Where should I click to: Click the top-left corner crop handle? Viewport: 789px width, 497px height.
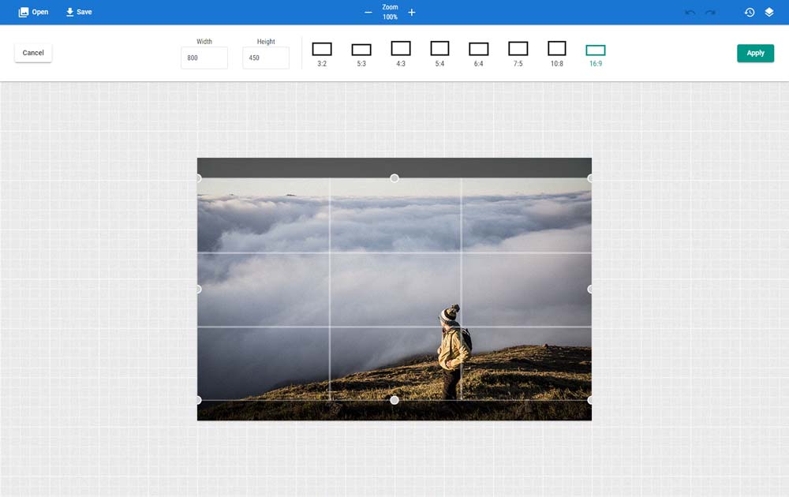(x=198, y=178)
